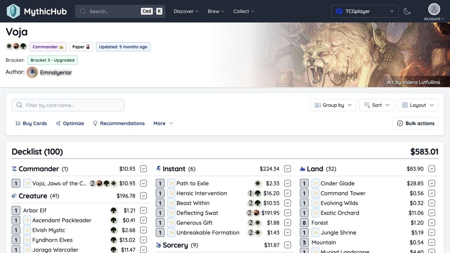Image resolution: width=450 pixels, height=253 pixels.
Task: Open Emnalyeriar author profile link
Action: pos(56,72)
